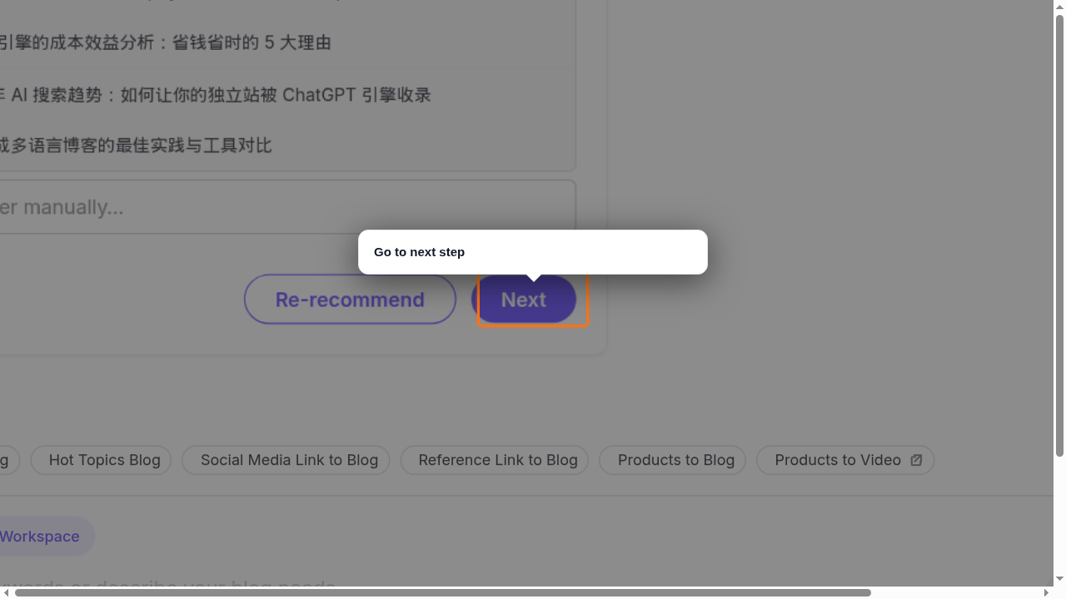Select Reference Link to Blog option
The image size is (1066, 599).
(x=495, y=460)
